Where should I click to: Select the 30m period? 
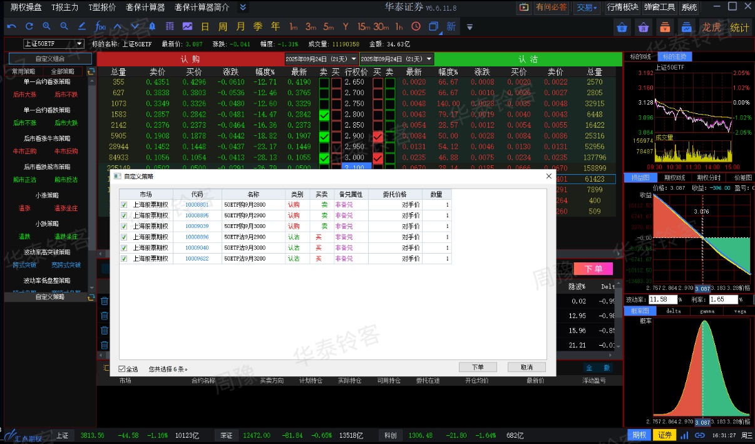coord(381,27)
